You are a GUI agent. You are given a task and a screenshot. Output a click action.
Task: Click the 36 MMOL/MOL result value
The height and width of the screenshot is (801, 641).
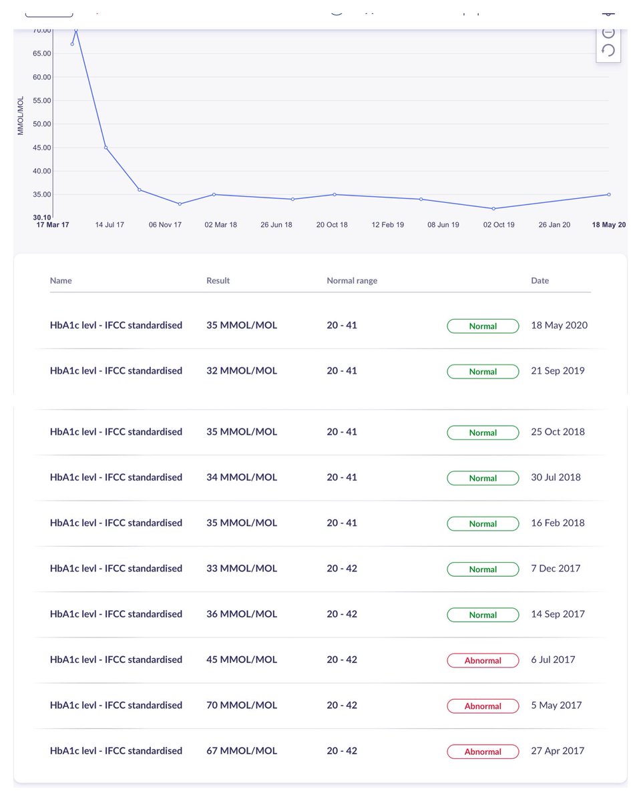(x=242, y=614)
